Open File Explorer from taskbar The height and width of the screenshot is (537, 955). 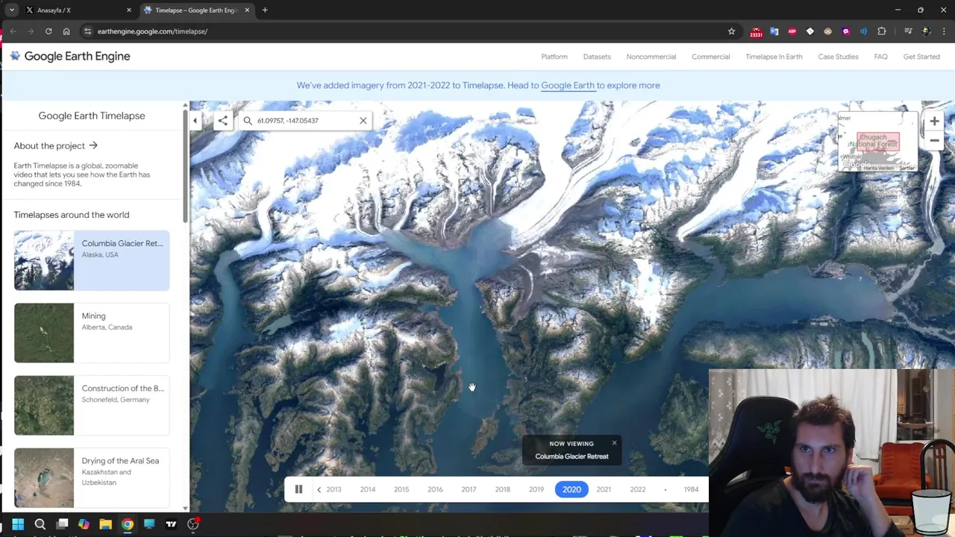[105, 524]
